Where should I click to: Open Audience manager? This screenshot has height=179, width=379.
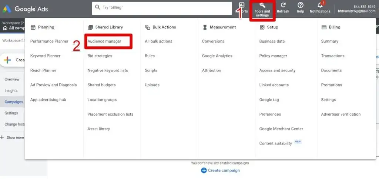click(104, 42)
